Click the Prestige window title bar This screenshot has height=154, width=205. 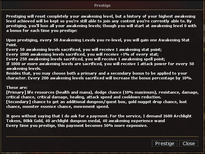(102, 5)
